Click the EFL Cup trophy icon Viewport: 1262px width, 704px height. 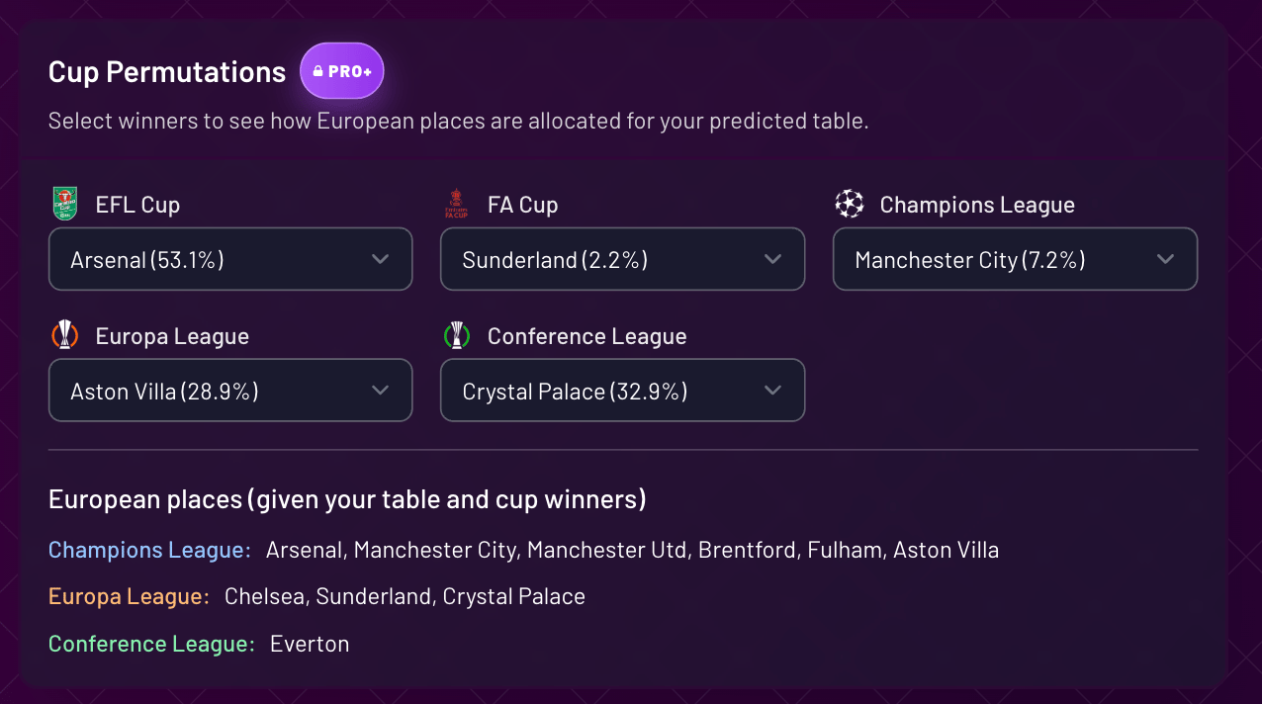click(x=64, y=205)
